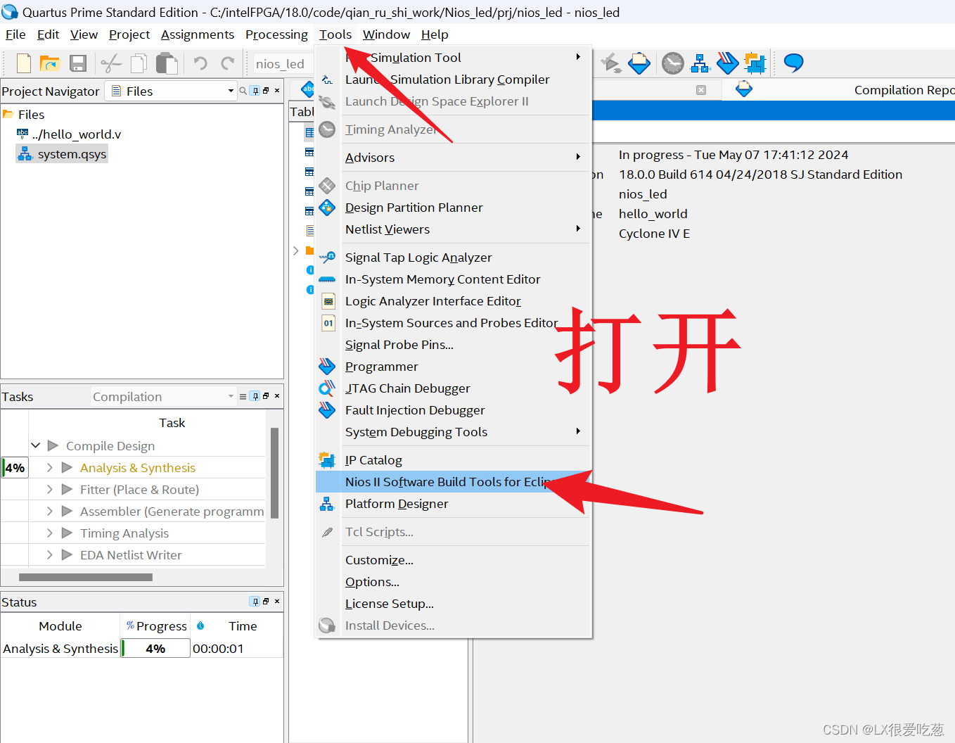Select Nios II Software Build Tools for Eclipse
Screen dimensions: 955x743
[x=454, y=482]
